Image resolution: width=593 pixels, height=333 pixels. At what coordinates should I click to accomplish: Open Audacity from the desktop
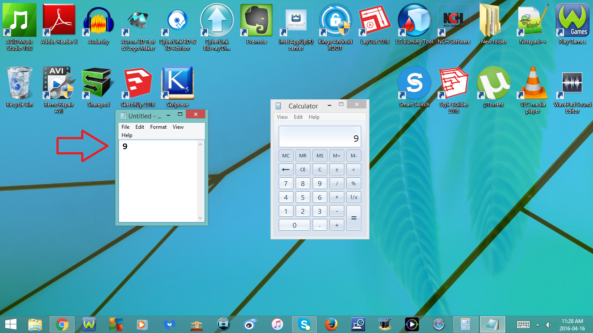[98, 20]
